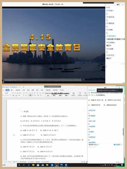
Task: Click the font color A icon
Action: 16,95
